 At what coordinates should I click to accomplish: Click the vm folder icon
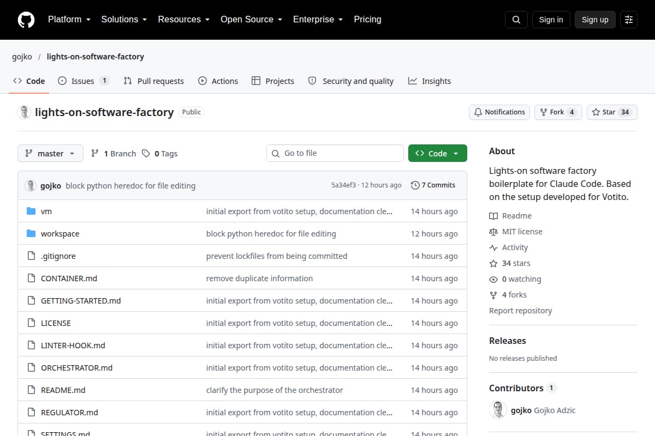click(31, 211)
